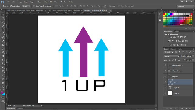The height and width of the screenshot is (110, 195).
Task: Open the Layers panel options menu
Action: point(193,49)
